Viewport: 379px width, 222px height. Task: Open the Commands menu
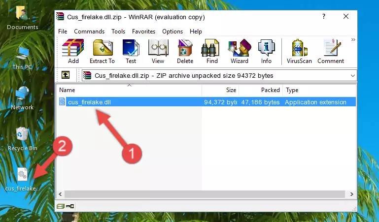(x=89, y=32)
